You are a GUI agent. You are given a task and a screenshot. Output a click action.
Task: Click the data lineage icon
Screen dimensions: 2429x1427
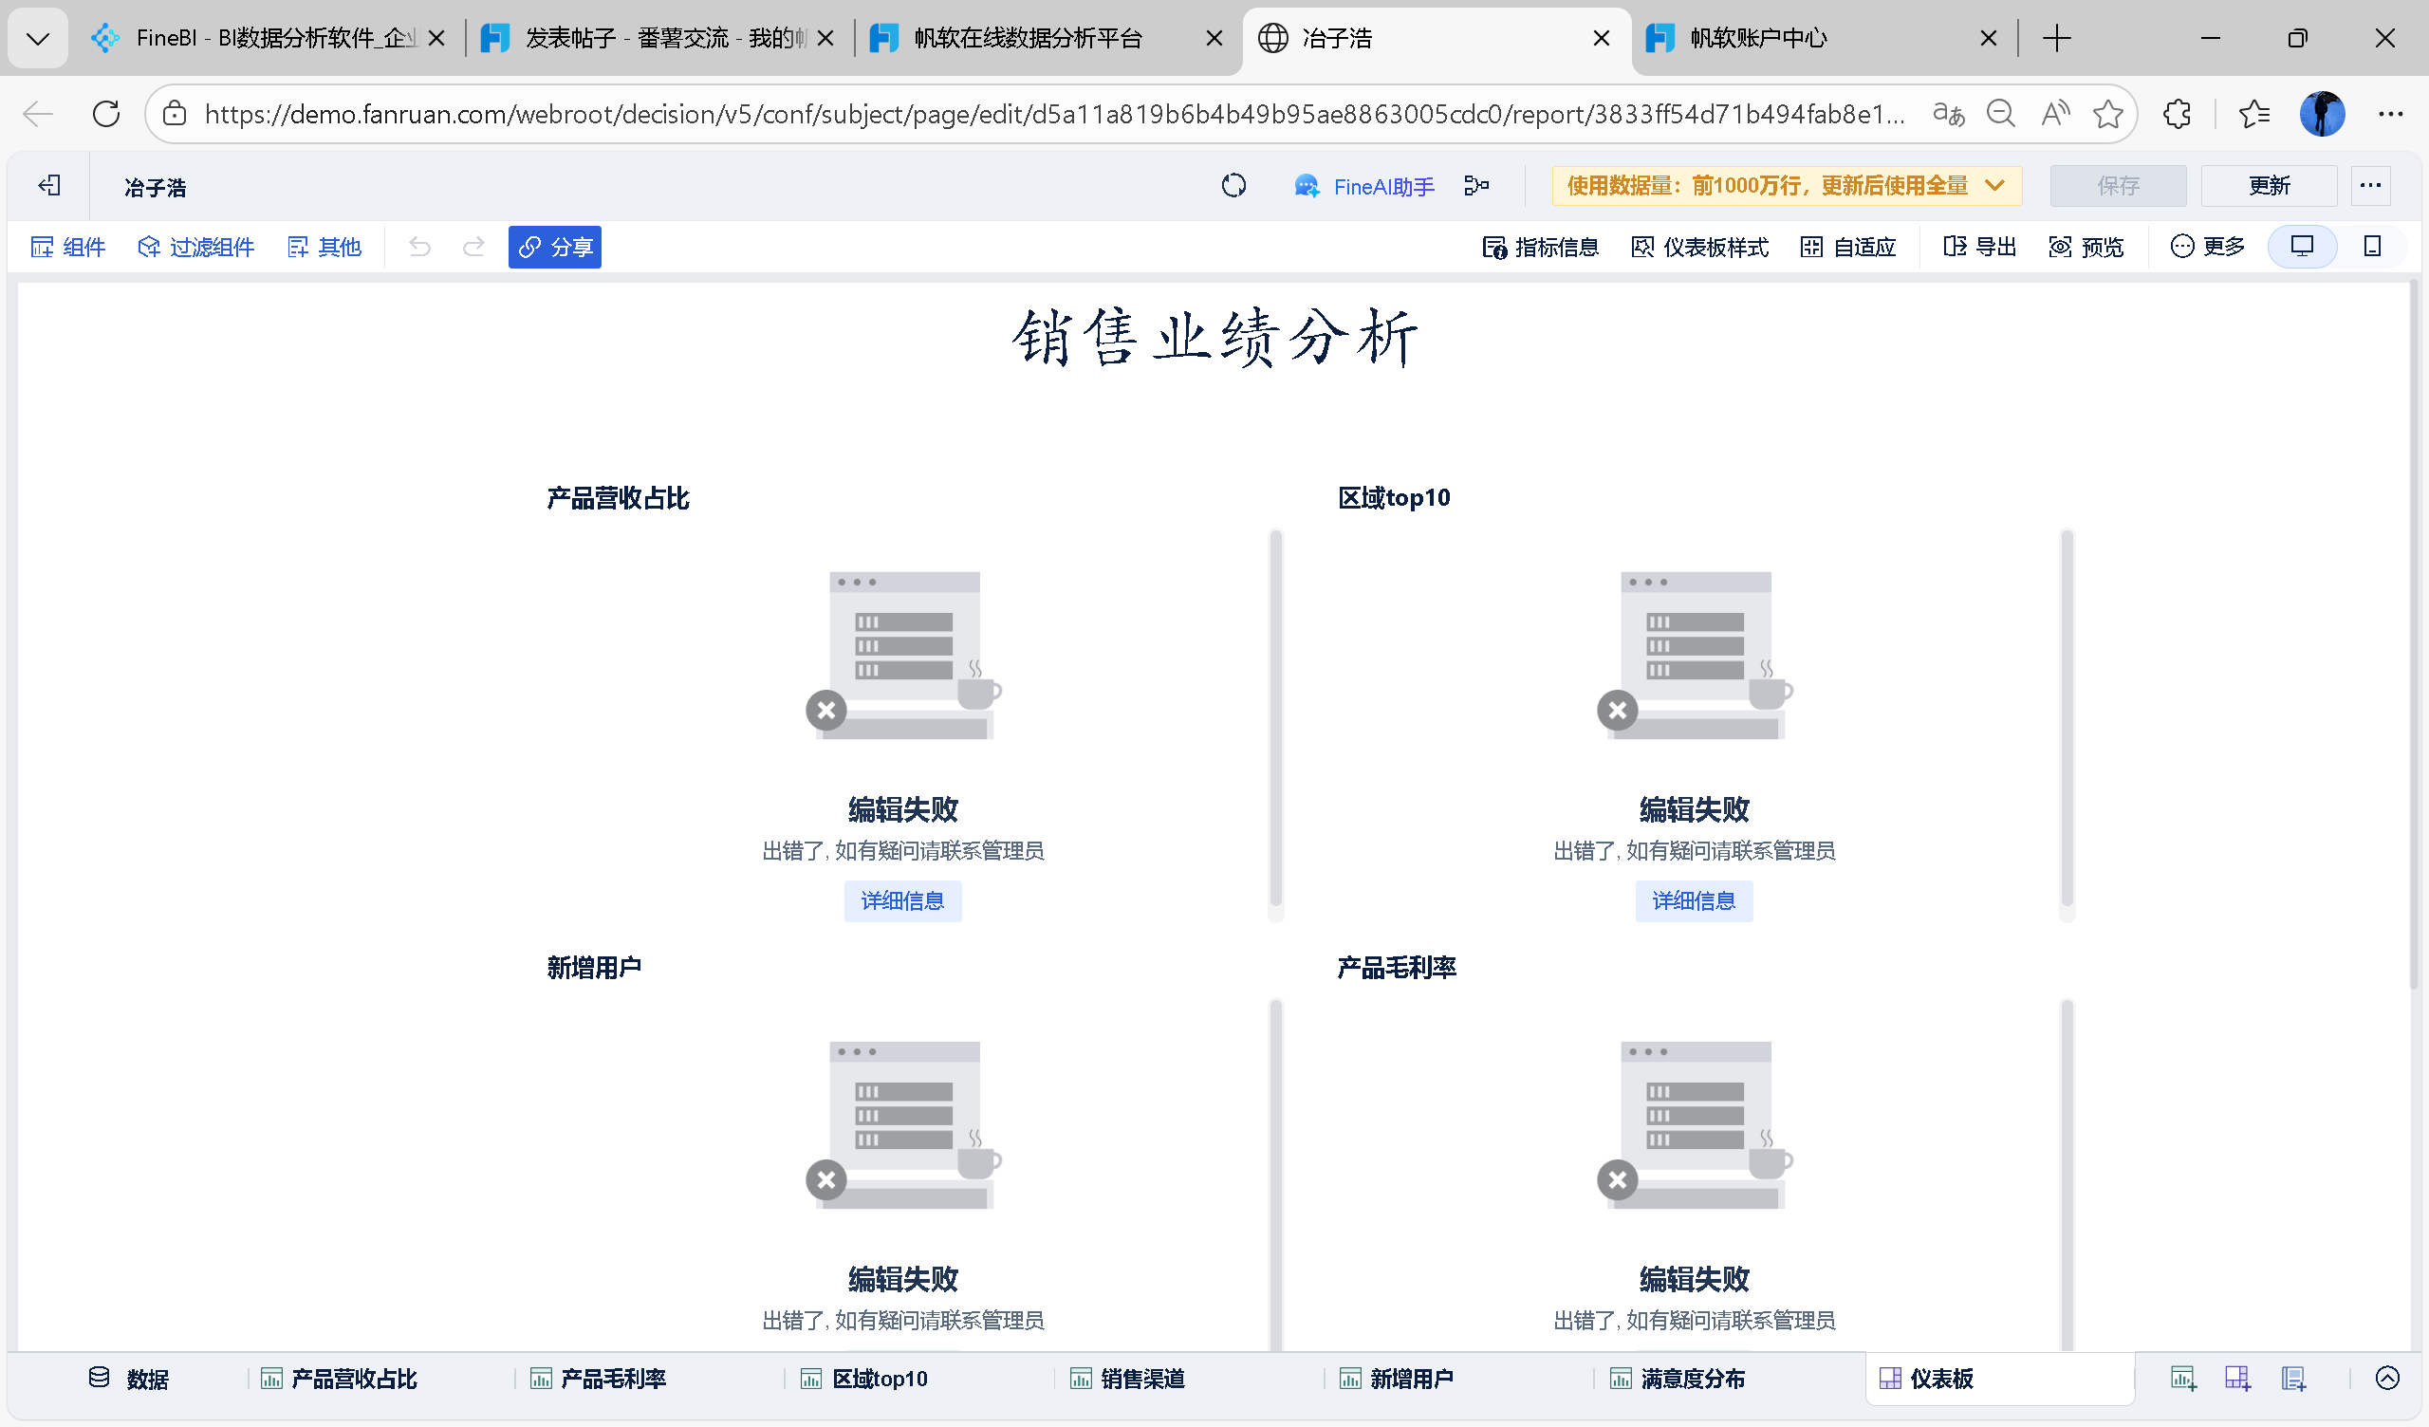(x=1475, y=185)
